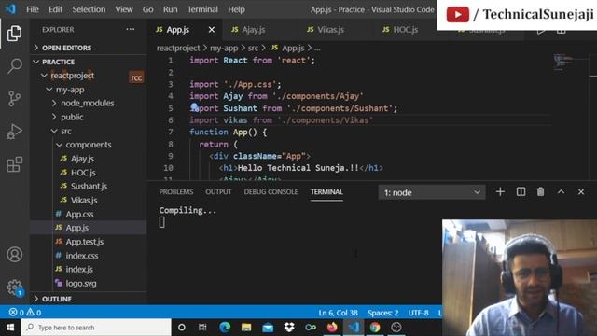Viewport: 597px width, 336px height.
Task: Open the Terminal menu
Action: pyautogui.click(x=202, y=9)
